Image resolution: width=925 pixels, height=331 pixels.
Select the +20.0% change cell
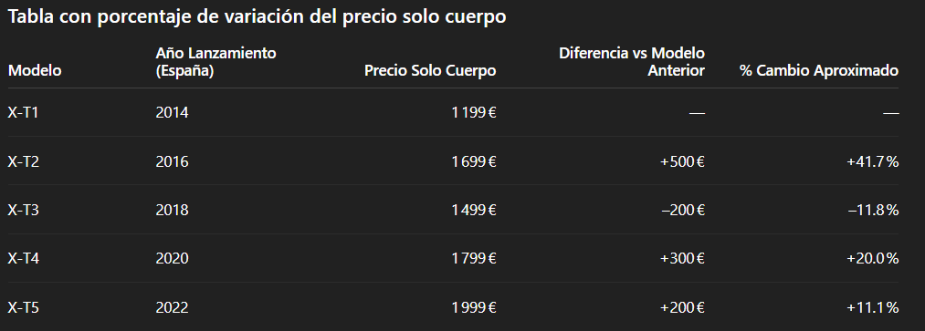tap(873, 259)
